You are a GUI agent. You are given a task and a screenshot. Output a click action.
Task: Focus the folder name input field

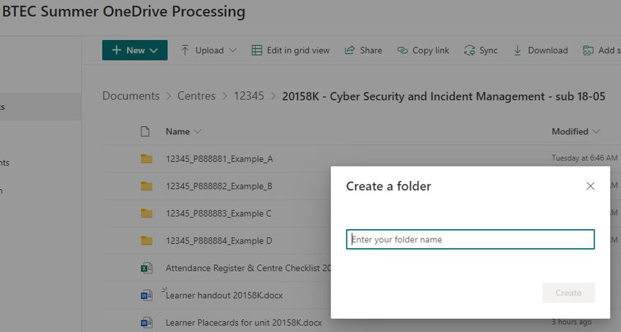[x=470, y=239]
